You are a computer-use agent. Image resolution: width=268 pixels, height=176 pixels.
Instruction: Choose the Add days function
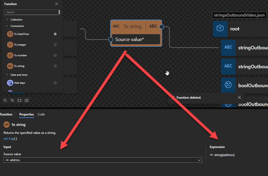pyautogui.click(x=20, y=83)
